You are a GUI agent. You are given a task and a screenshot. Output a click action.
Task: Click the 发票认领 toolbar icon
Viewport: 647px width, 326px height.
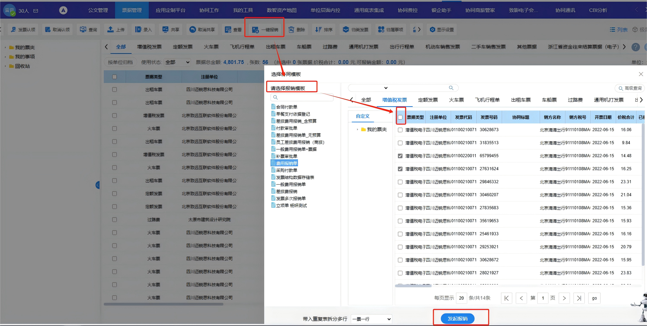(13, 30)
